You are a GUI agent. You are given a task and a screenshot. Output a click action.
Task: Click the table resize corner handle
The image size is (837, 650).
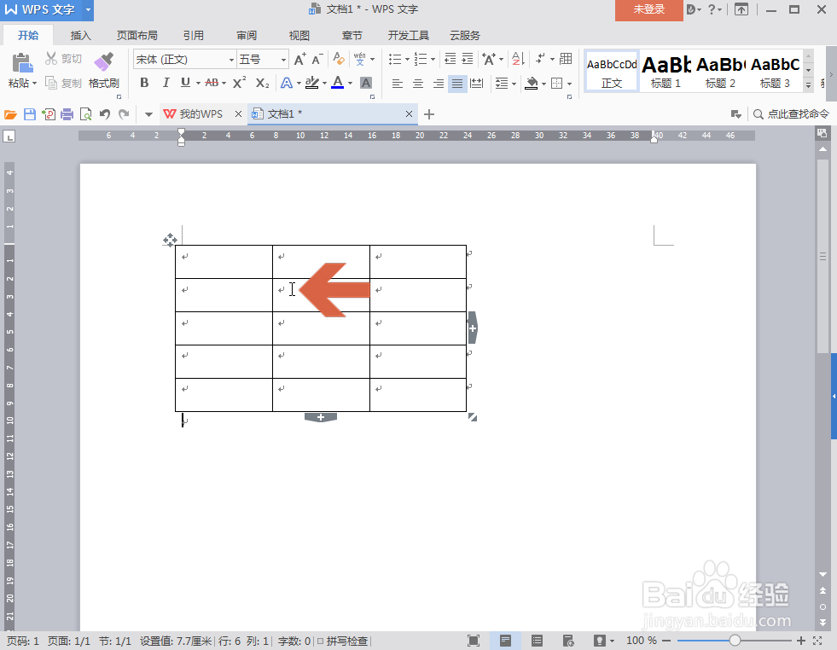[473, 417]
